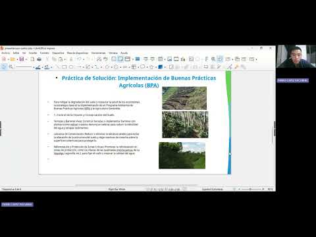Click the Duplicate Slide icon
The width and height of the screenshot is (316, 237).
237,59
